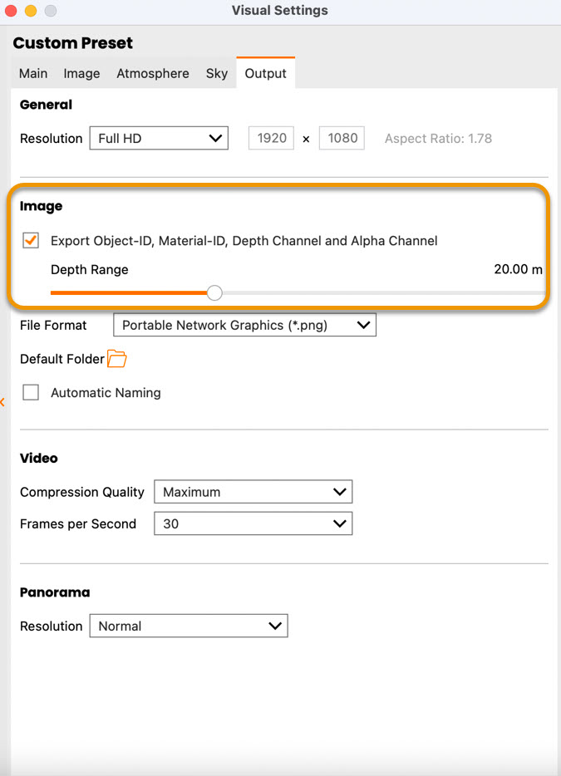Open the Compression Quality dropdown
561x776 pixels.
[x=253, y=492]
